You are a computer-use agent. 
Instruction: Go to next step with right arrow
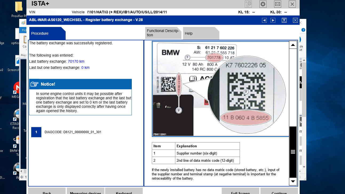click(x=273, y=20)
